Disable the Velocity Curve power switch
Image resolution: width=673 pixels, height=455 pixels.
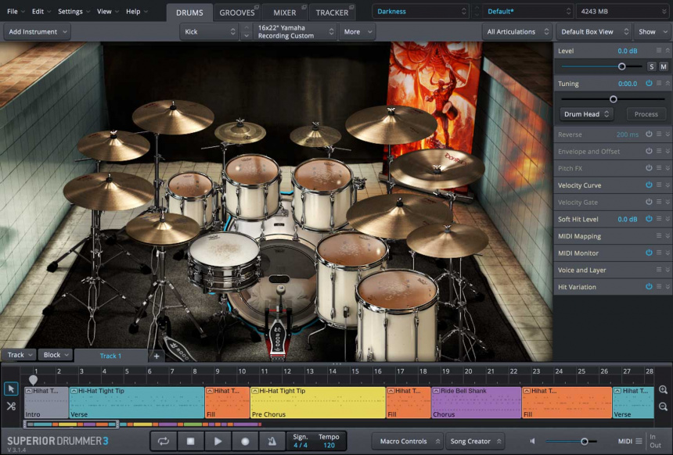[x=649, y=185]
